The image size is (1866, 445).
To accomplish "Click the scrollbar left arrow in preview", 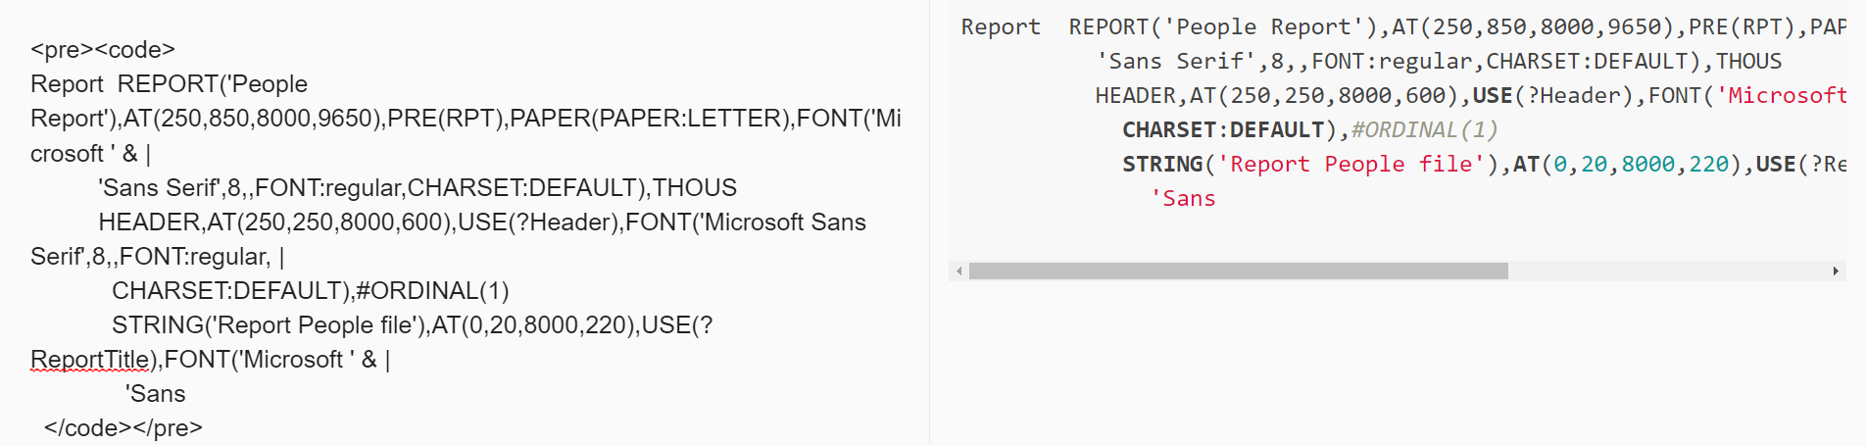I will (958, 272).
